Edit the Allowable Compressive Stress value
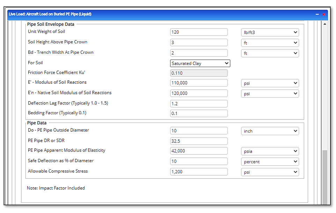This screenshot has width=336, height=213. click(x=199, y=172)
